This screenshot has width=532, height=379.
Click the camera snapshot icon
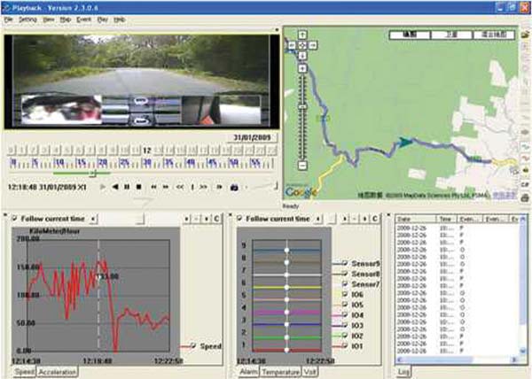233,187
